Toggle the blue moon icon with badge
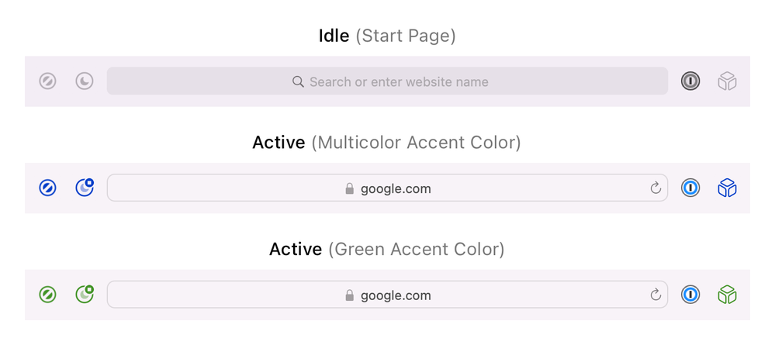The width and height of the screenshot is (775, 345). 85,188
